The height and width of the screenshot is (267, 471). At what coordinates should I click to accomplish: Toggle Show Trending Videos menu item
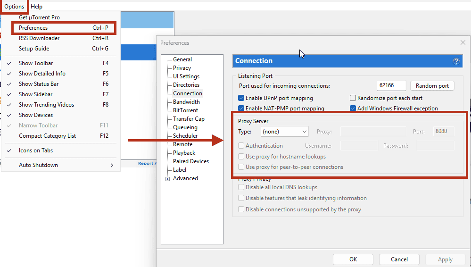[61, 105]
